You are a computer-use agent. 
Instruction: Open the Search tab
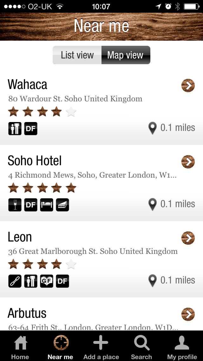click(x=141, y=348)
